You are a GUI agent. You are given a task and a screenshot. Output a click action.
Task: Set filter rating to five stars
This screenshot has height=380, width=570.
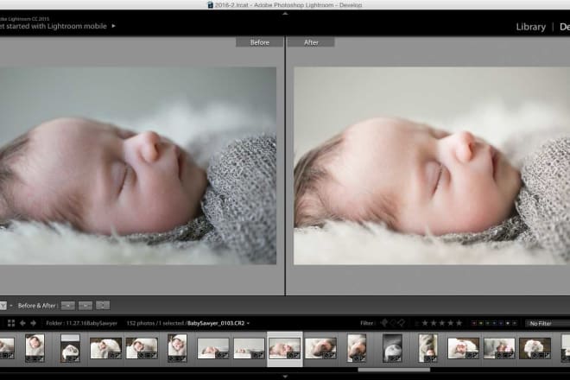459,322
